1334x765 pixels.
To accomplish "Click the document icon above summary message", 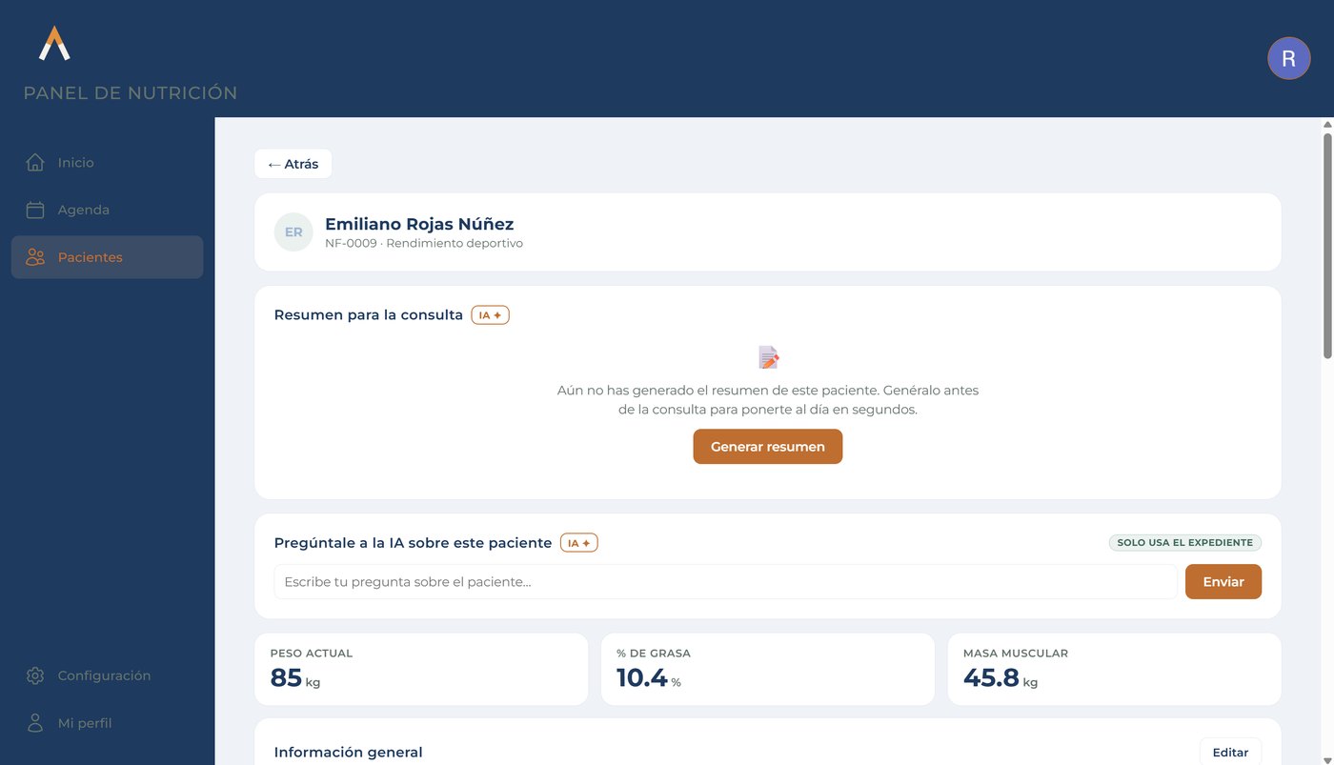I will click(768, 357).
